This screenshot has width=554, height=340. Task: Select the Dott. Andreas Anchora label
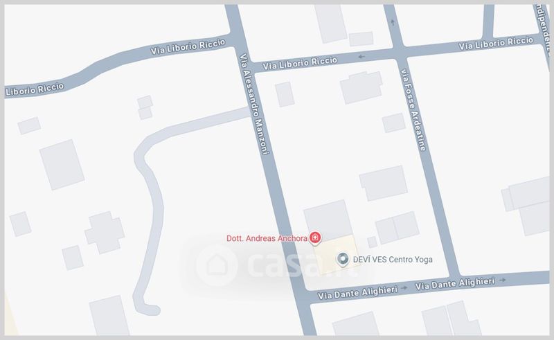click(x=267, y=238)
